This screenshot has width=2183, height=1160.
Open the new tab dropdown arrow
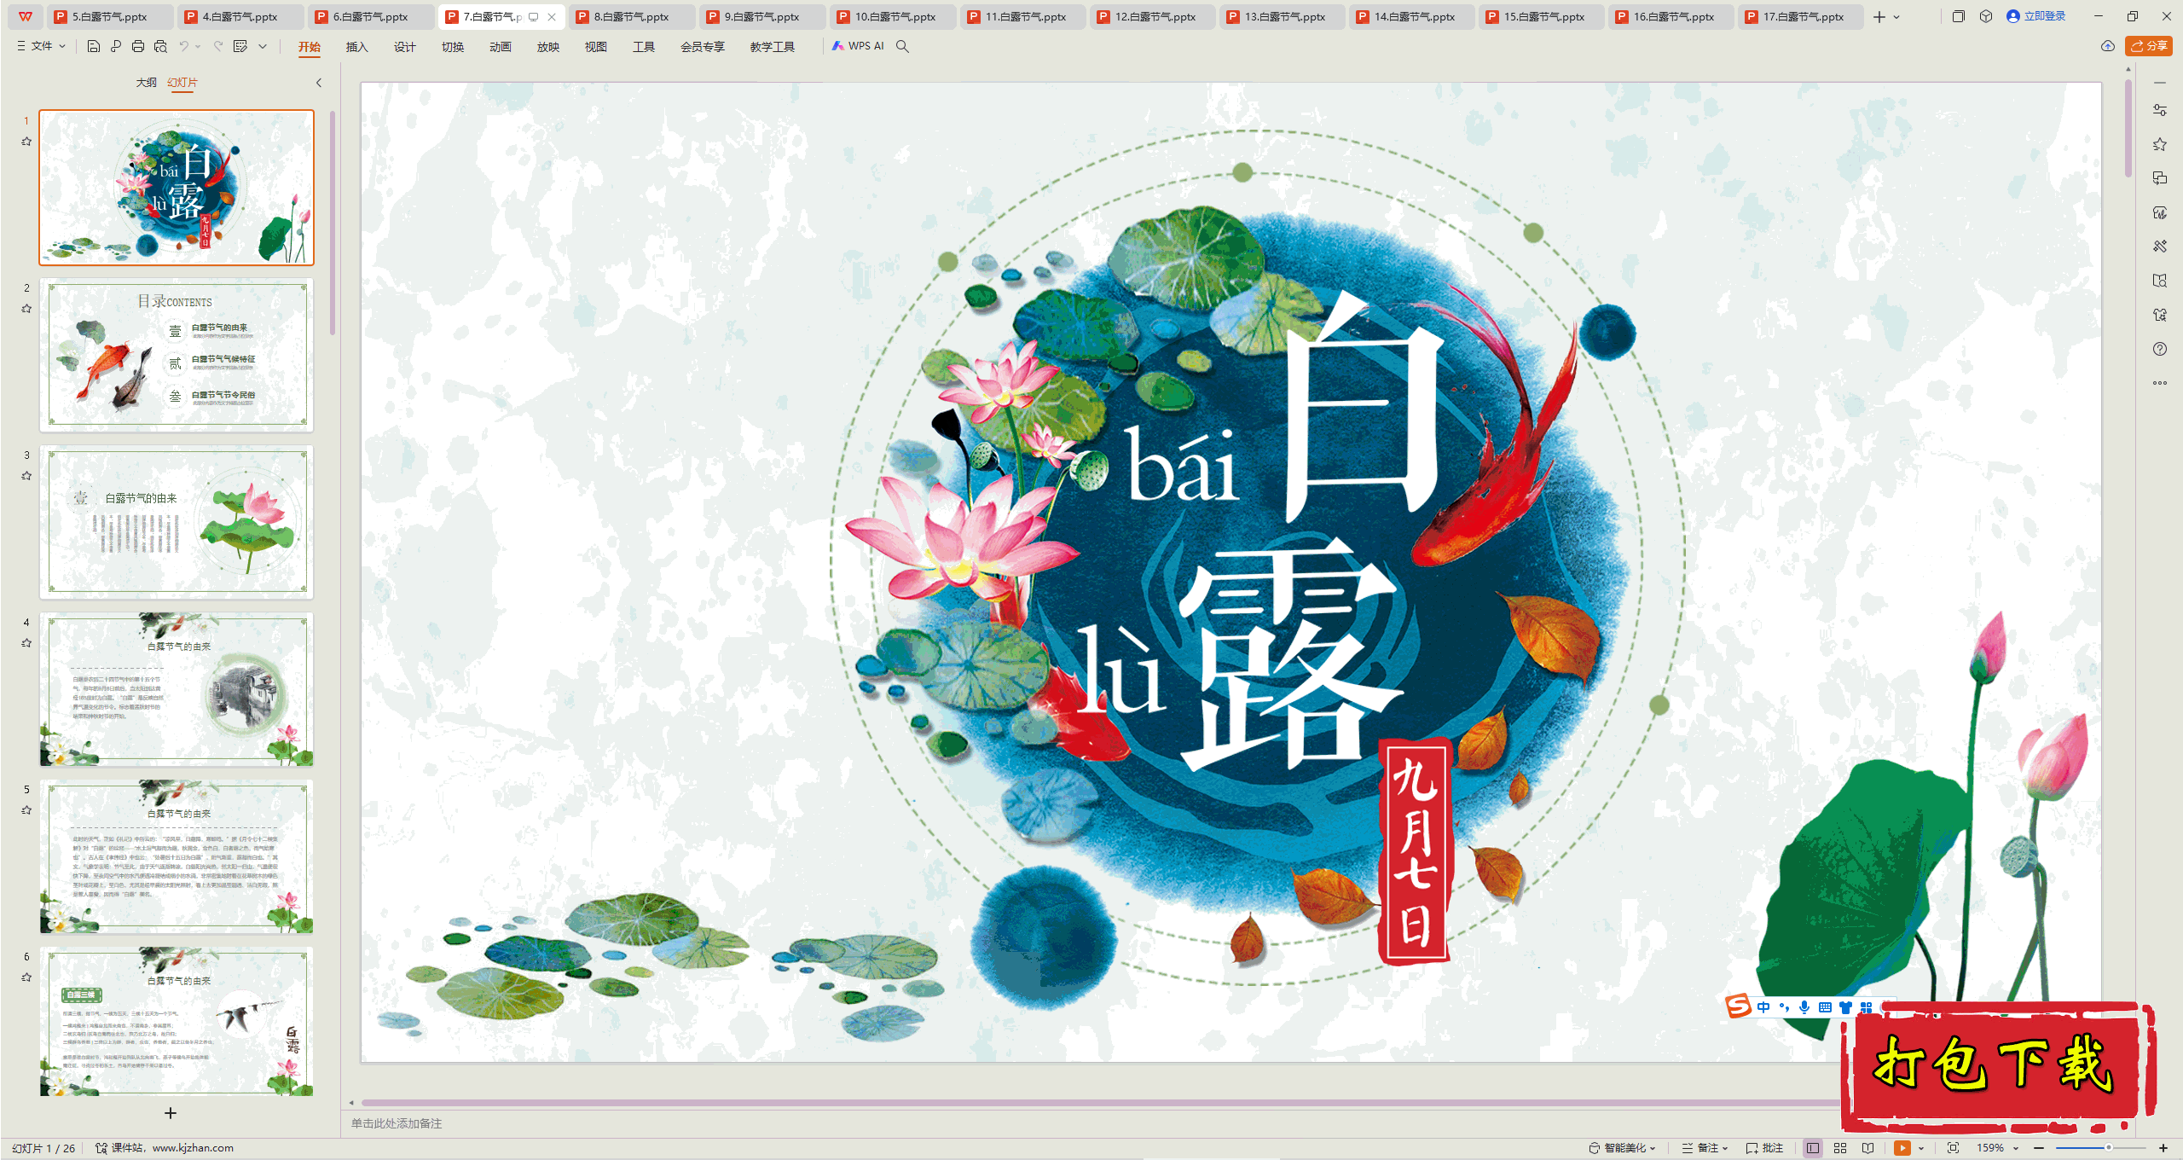point(1896,16)
